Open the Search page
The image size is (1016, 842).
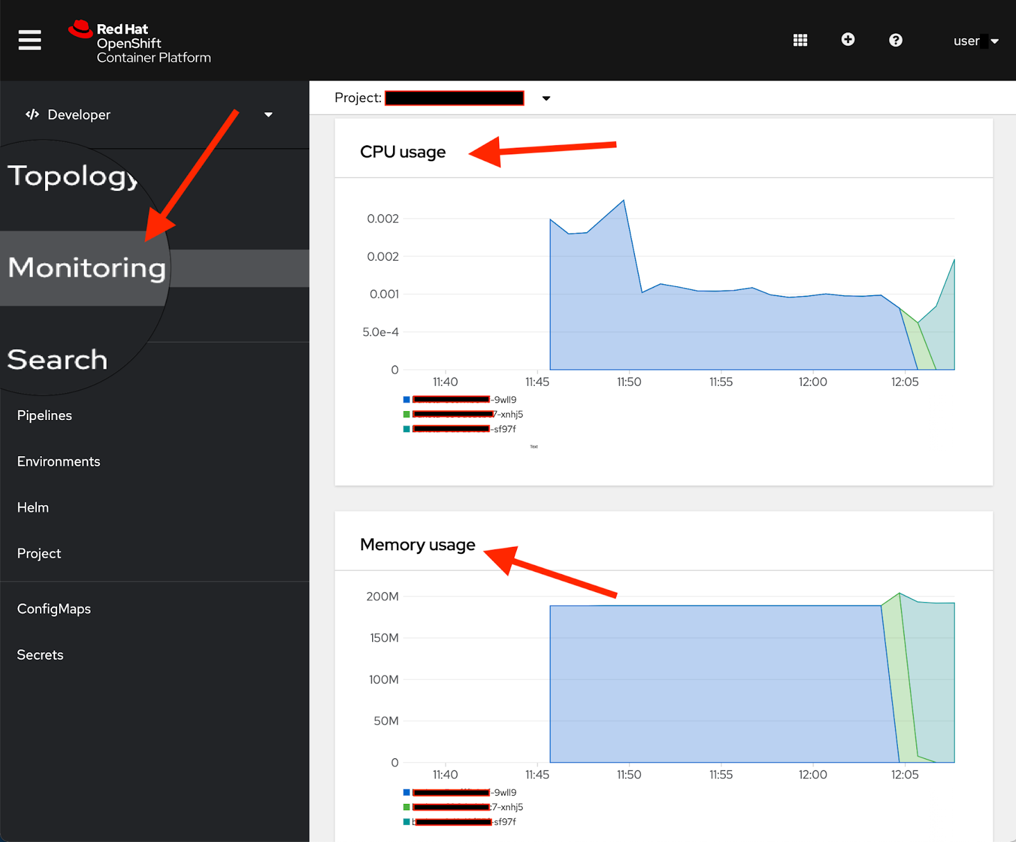(57, 359)
